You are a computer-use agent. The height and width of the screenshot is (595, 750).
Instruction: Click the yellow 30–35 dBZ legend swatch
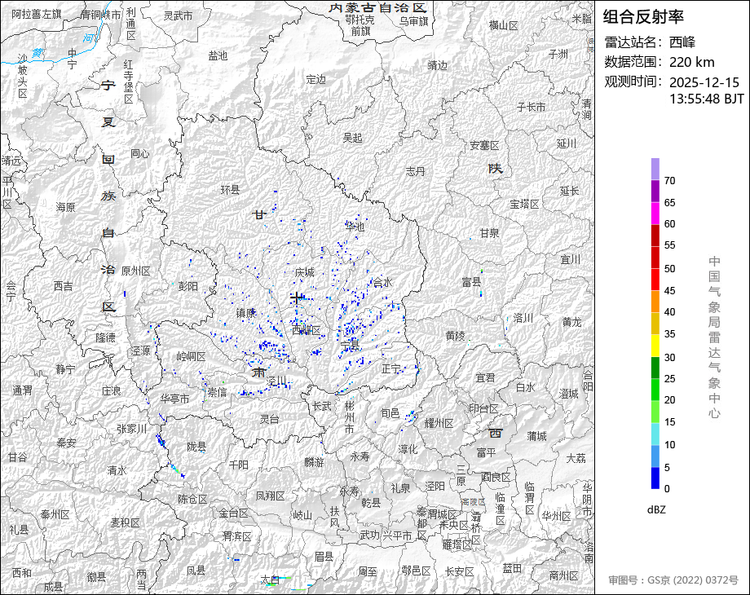click(655, 346)
